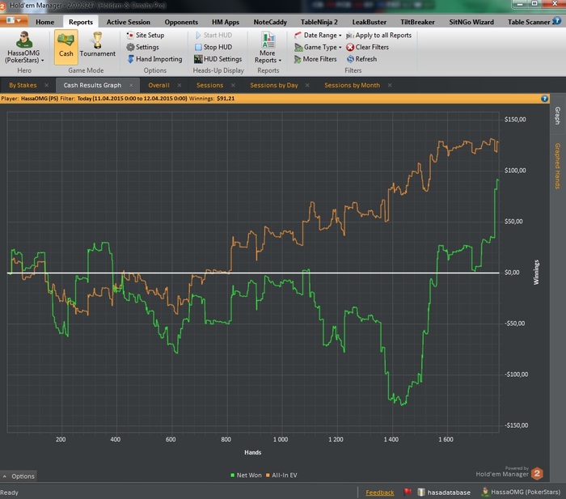Select Cash game mode
The image size is (566, 499).
65,47
